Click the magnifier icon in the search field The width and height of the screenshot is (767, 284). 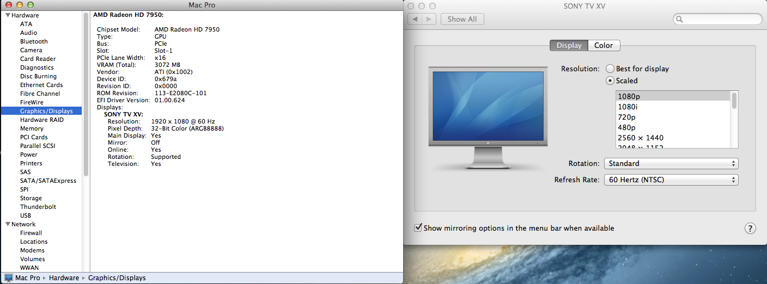coord(680,20)
